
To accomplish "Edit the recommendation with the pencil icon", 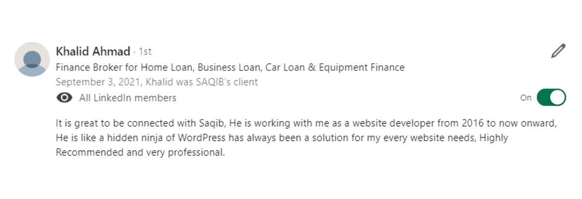I will coord(558,51).
